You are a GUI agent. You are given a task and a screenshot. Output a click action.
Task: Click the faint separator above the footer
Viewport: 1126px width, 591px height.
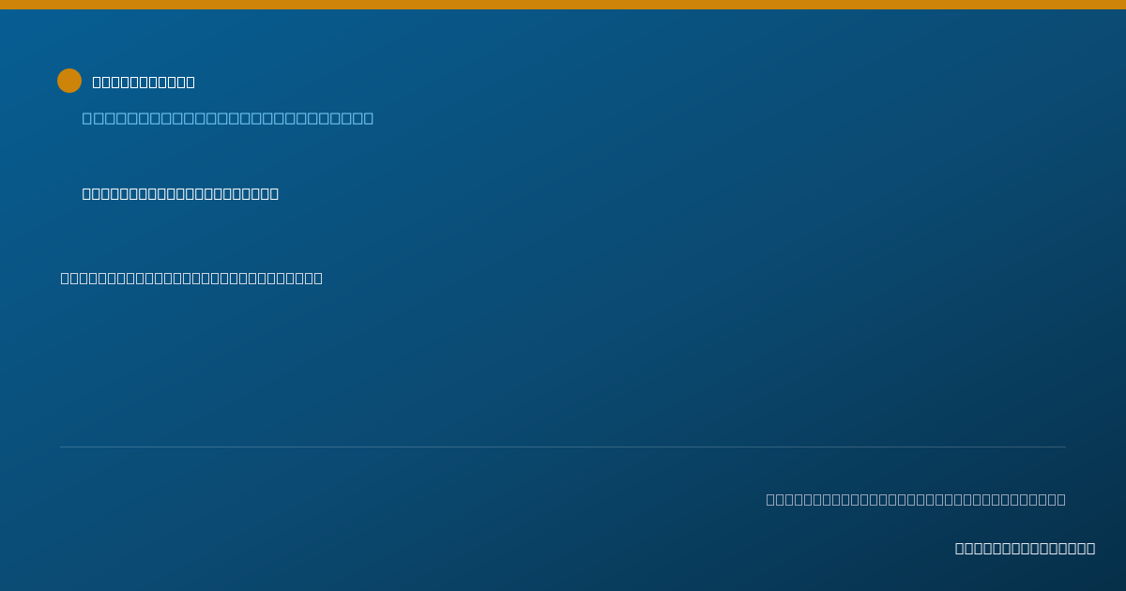(563, 447)
